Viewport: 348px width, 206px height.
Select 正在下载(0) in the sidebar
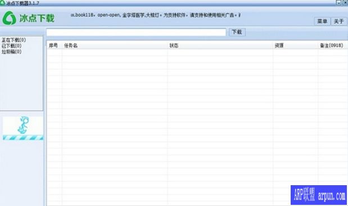click(x=13, y=40)
